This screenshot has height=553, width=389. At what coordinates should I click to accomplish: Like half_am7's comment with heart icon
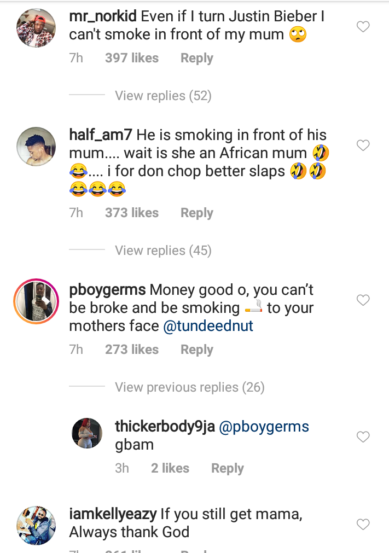click(x=363, y=145)
